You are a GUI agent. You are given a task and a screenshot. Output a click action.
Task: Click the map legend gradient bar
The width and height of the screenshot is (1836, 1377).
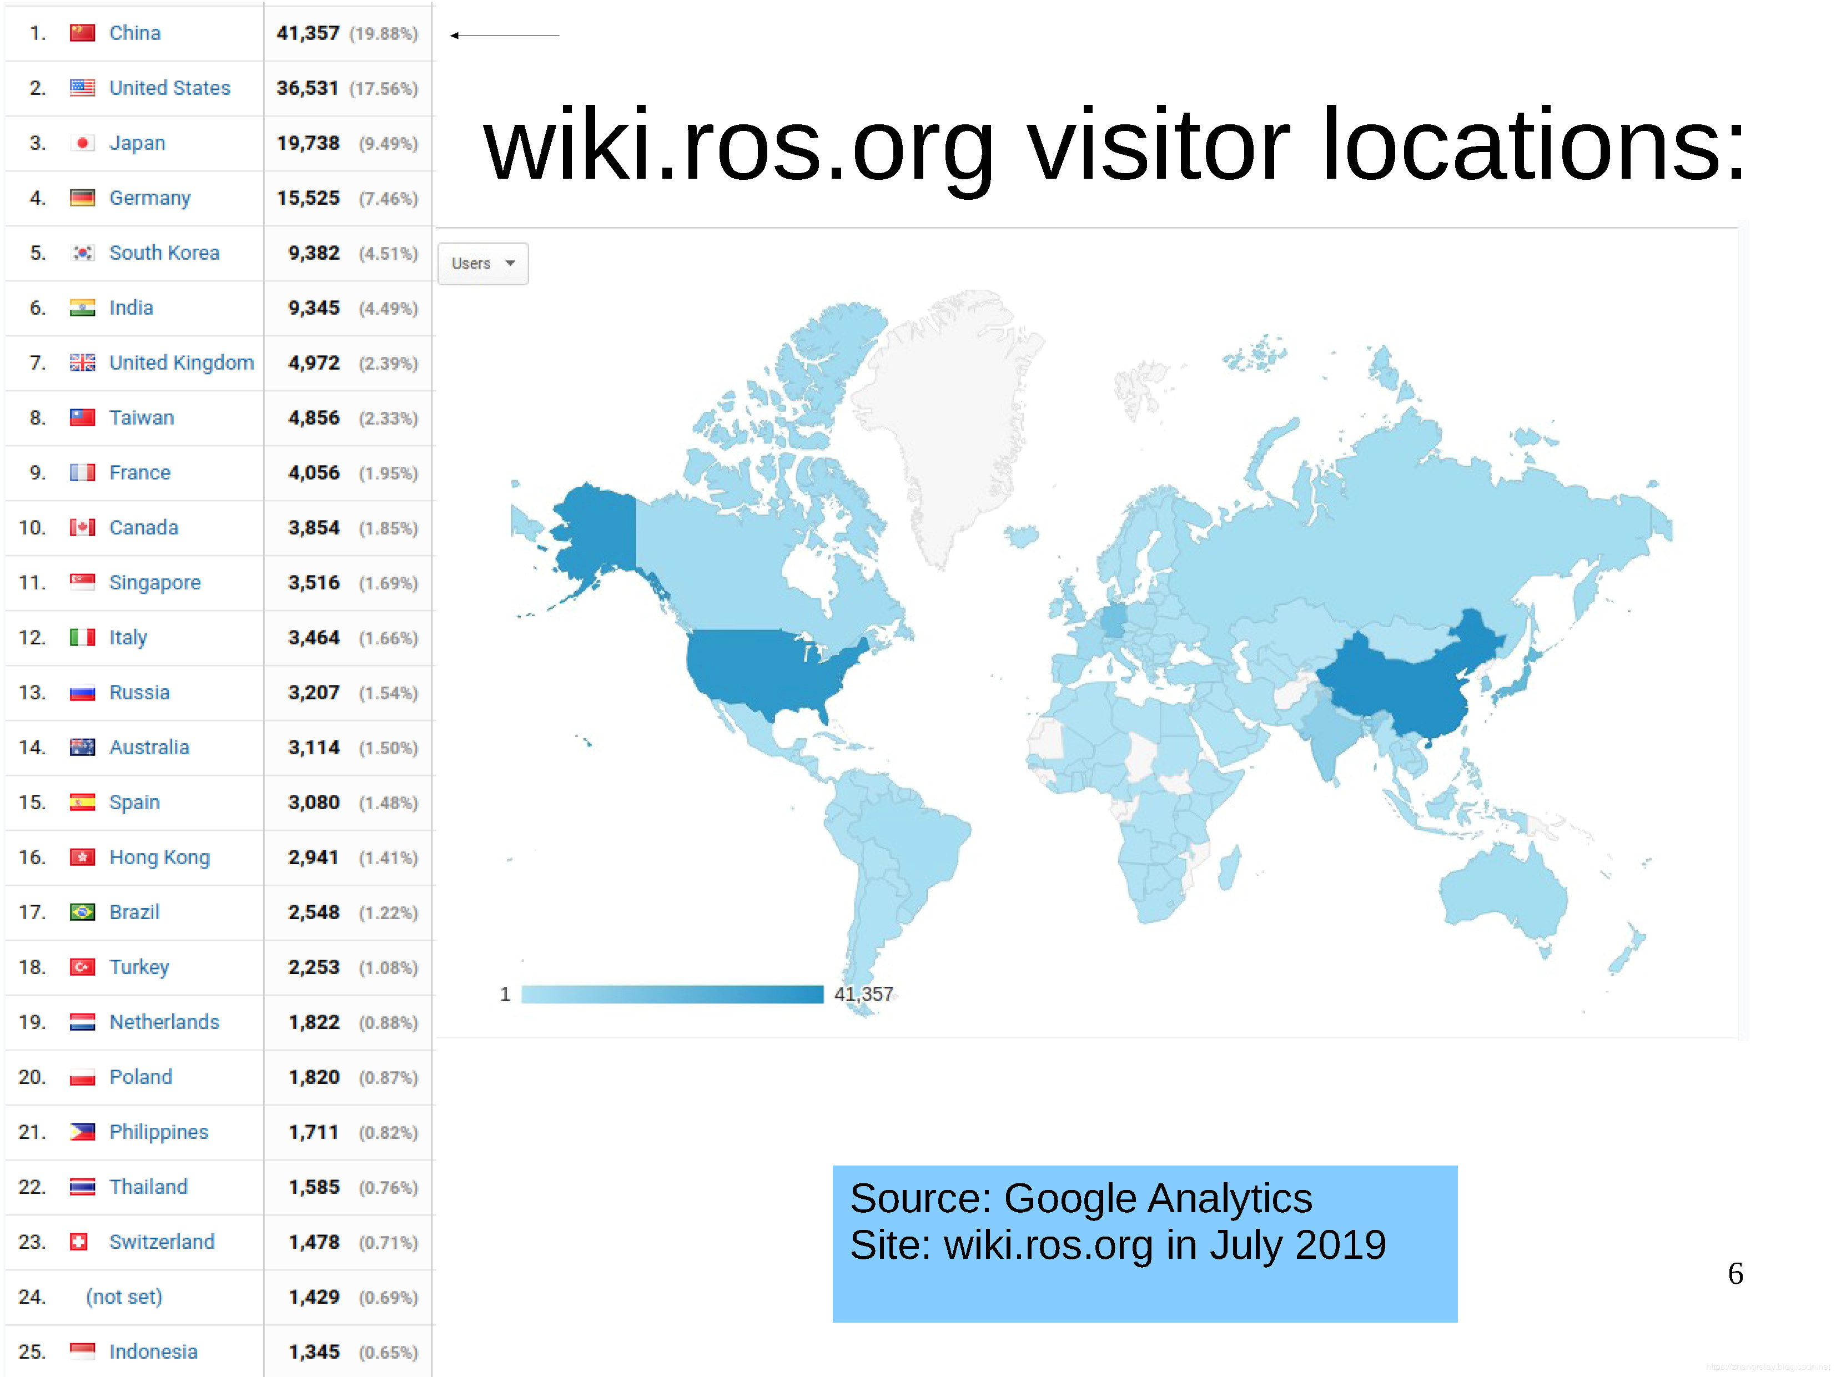click(x=672, y=995)
